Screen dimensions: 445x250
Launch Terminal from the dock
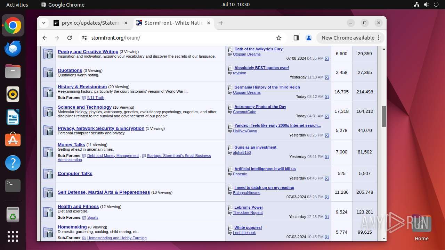[13, 186]
